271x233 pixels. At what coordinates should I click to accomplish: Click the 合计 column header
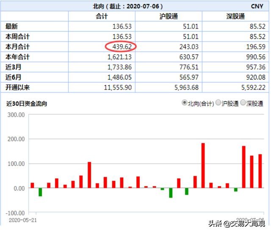click(102, 16)
